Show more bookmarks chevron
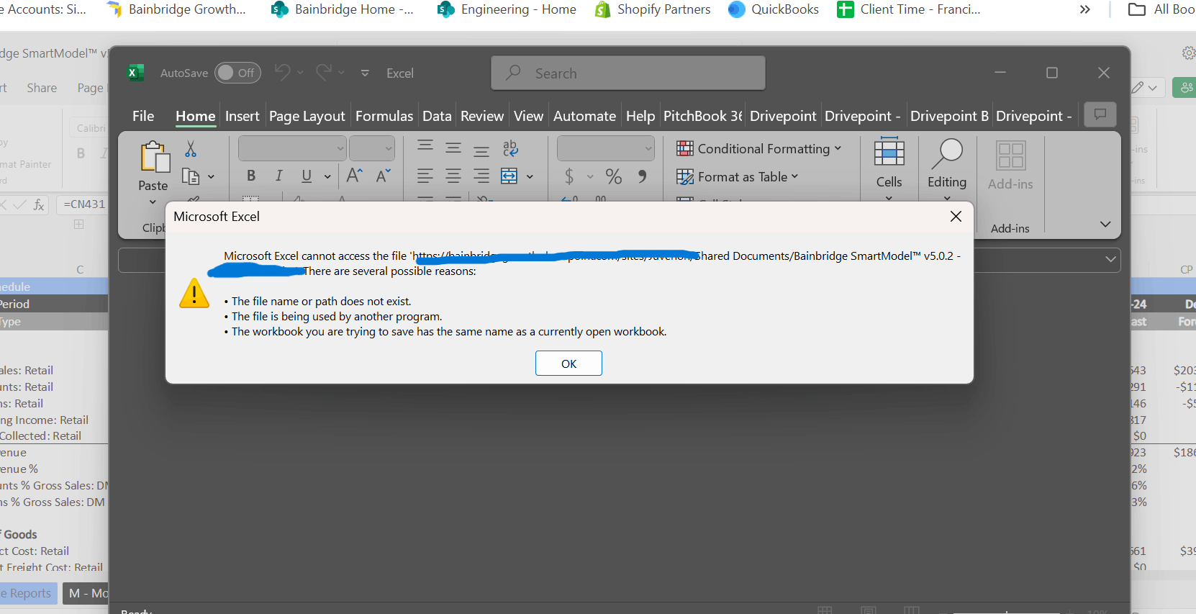Screen dimensions: 1196x614 click(x=1085, y=9)
